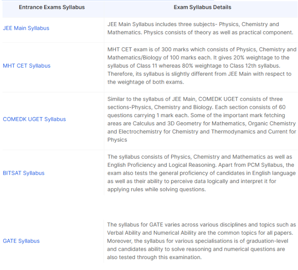Open the MHT CET Syllabus link
Screen dimensions: 298x270
coord(26,66)
